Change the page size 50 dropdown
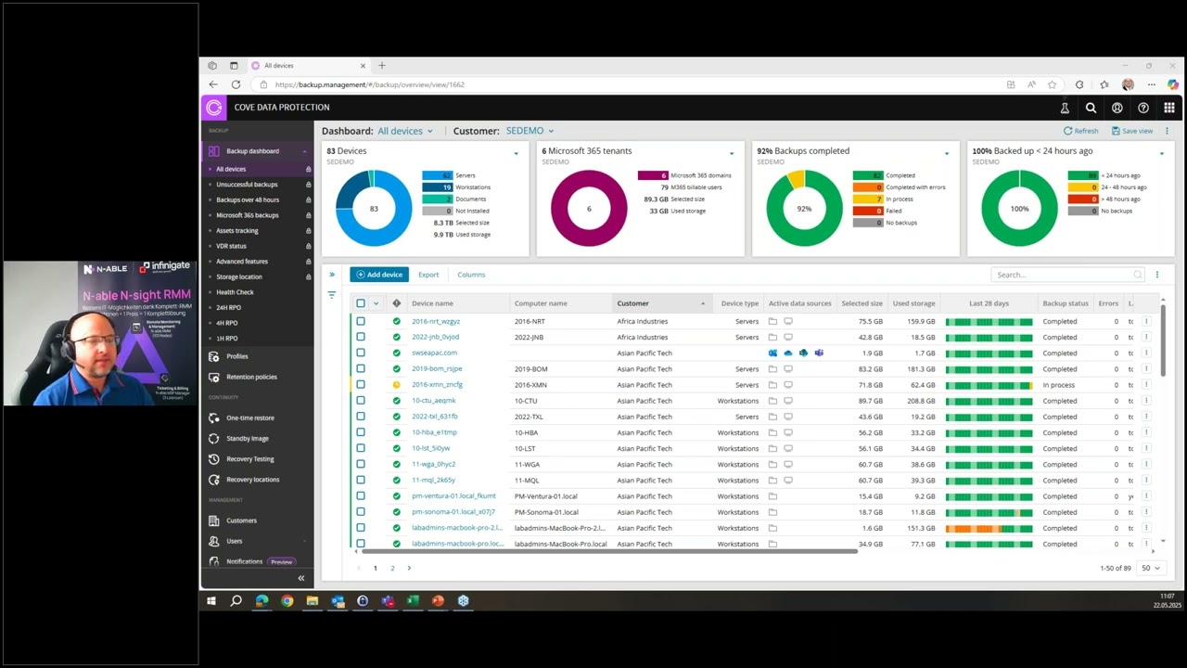The width and height of the screenshot is (1187, 668). coord(1150,568)
